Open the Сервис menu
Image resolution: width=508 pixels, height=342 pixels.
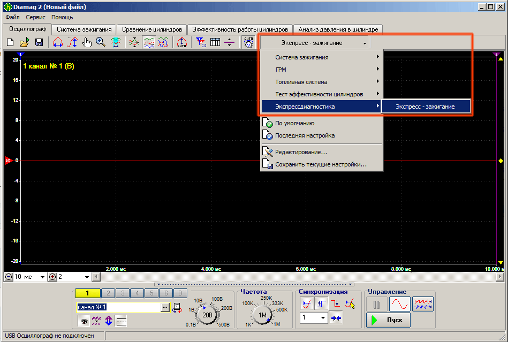[x=36, y=17]
